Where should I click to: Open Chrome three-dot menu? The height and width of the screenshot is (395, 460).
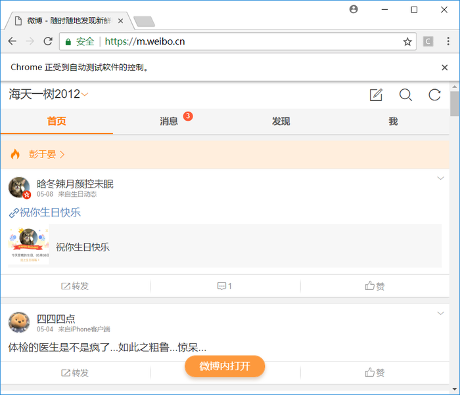point(448,41)
